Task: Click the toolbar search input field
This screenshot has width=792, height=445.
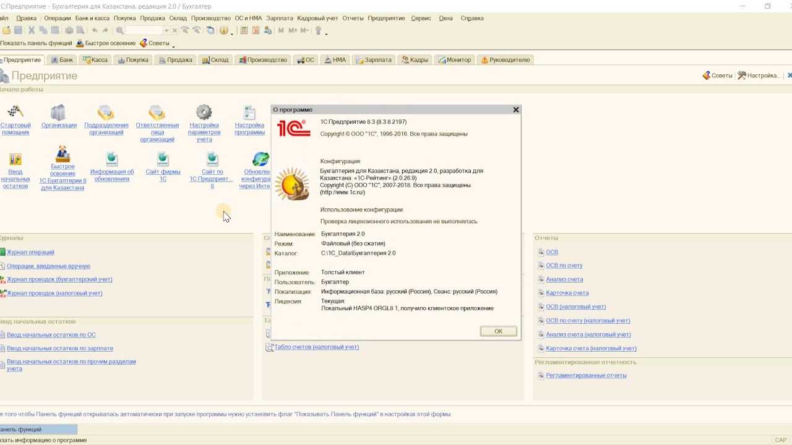Action: click(x=145, y=30)
